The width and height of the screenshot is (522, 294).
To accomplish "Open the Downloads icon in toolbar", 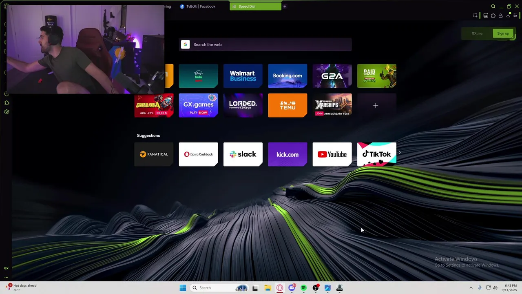I will tap(508, 16).
